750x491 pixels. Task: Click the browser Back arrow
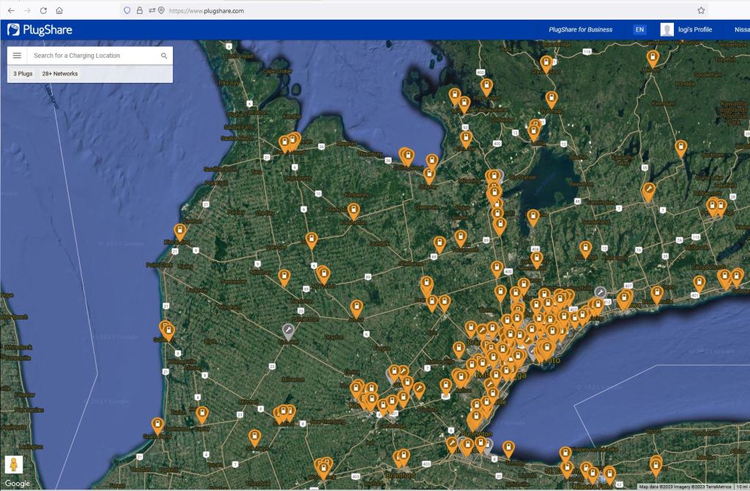[11, 11]
